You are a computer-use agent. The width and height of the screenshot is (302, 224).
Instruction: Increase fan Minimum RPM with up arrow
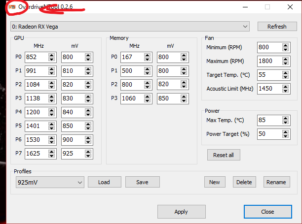(x=285, y=45)
